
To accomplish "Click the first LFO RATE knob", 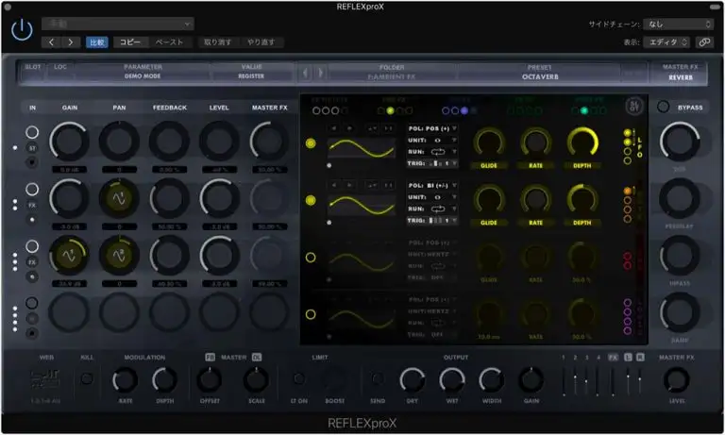I will (535, 143).
